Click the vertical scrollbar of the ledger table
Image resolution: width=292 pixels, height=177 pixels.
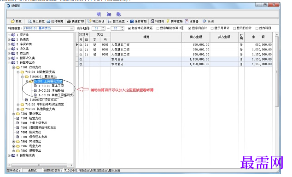click(277, 72)
